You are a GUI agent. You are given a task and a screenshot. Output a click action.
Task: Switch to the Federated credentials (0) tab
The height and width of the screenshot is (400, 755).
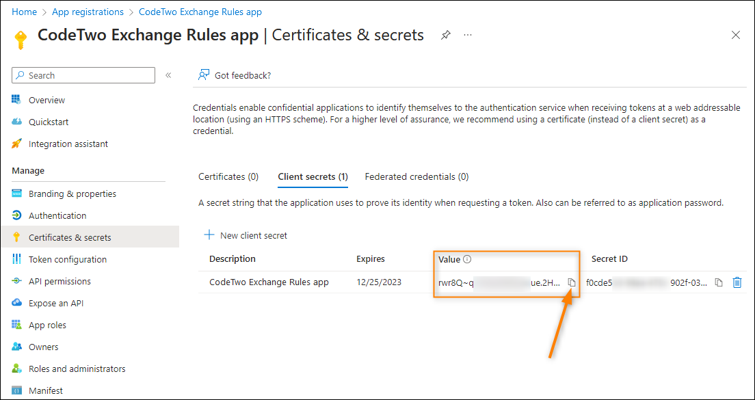click(x=416, y=176)
